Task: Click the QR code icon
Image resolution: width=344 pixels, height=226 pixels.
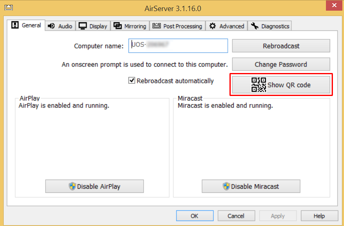Action: [259, 85]
